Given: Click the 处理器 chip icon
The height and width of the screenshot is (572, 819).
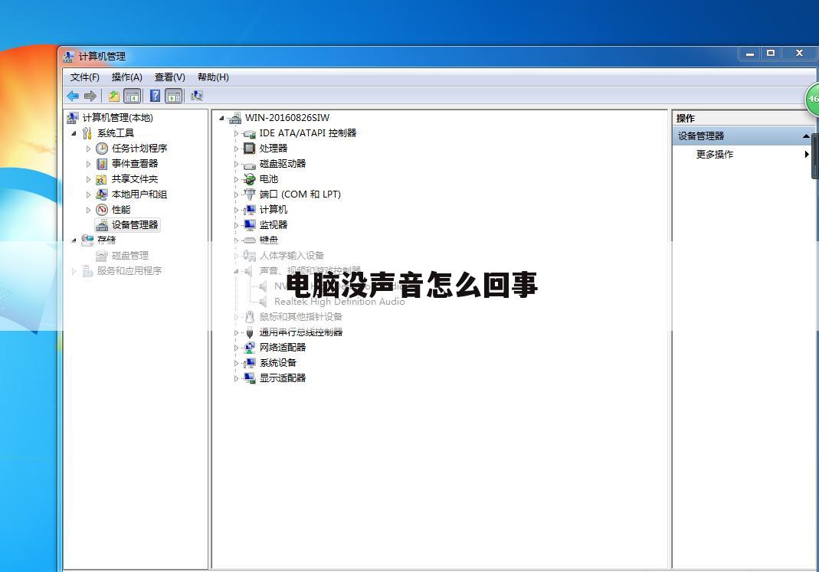Looking at the screenshot, I should [x=250, y=149].
